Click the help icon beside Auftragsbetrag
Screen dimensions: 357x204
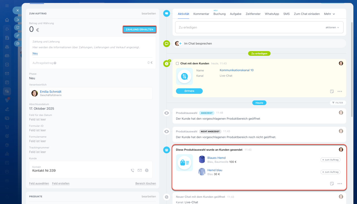(55, 63)
